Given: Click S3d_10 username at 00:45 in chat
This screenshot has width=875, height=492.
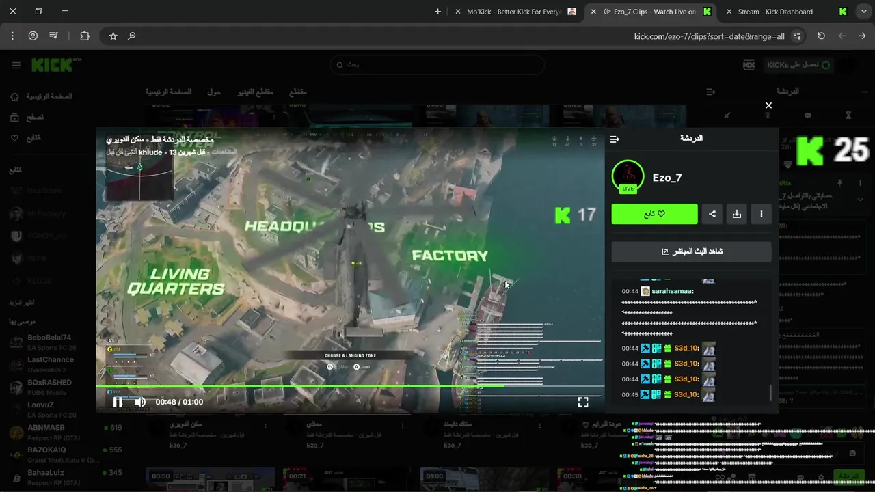Looking at the screenshot, I should click(x=686, y=394).
